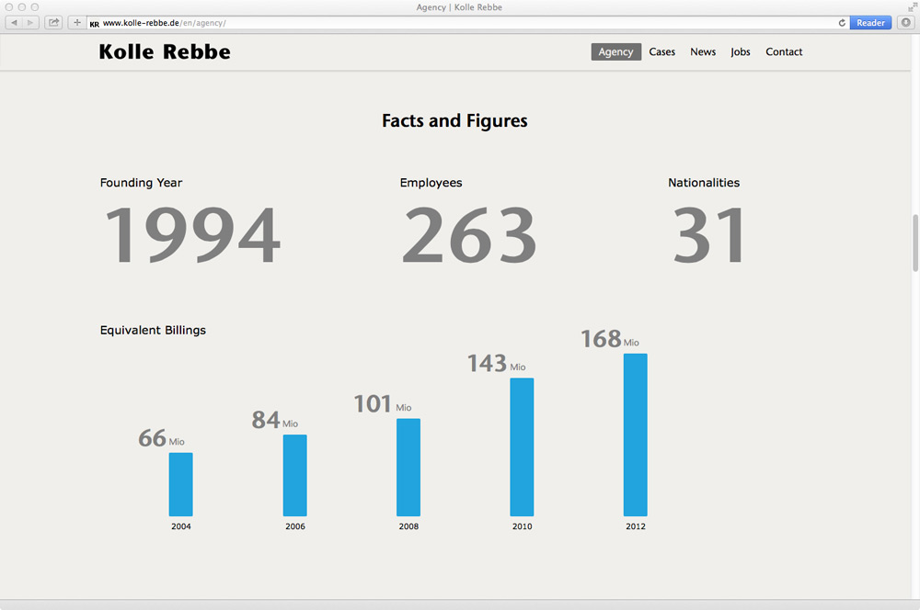Reload the page with the refresh icon
This screenshot has height=610, width=920.
pos(842,23)
